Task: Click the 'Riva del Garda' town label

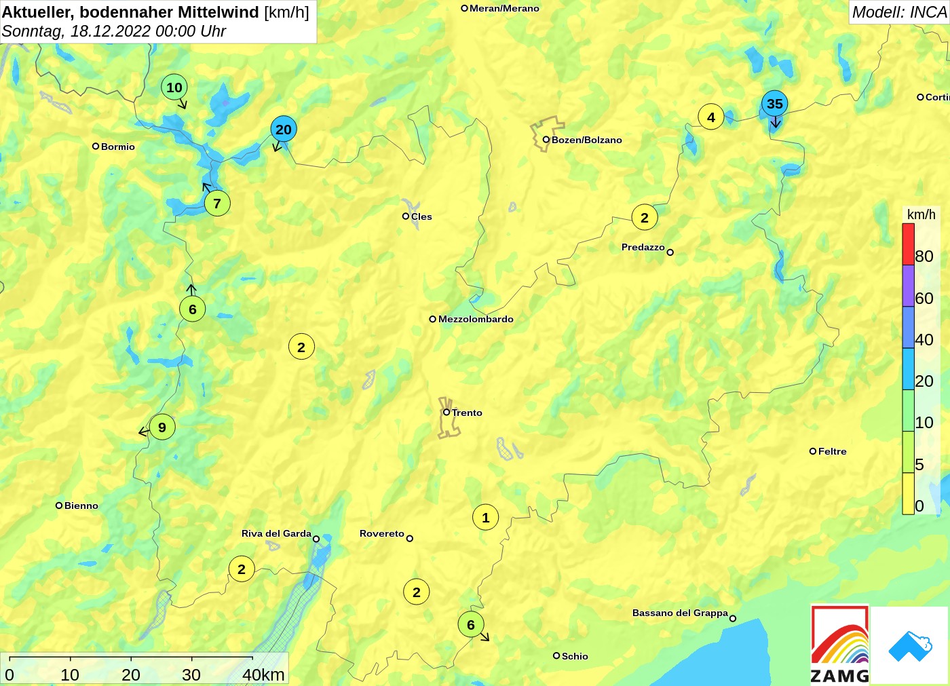Action: [x=276, y=533]
